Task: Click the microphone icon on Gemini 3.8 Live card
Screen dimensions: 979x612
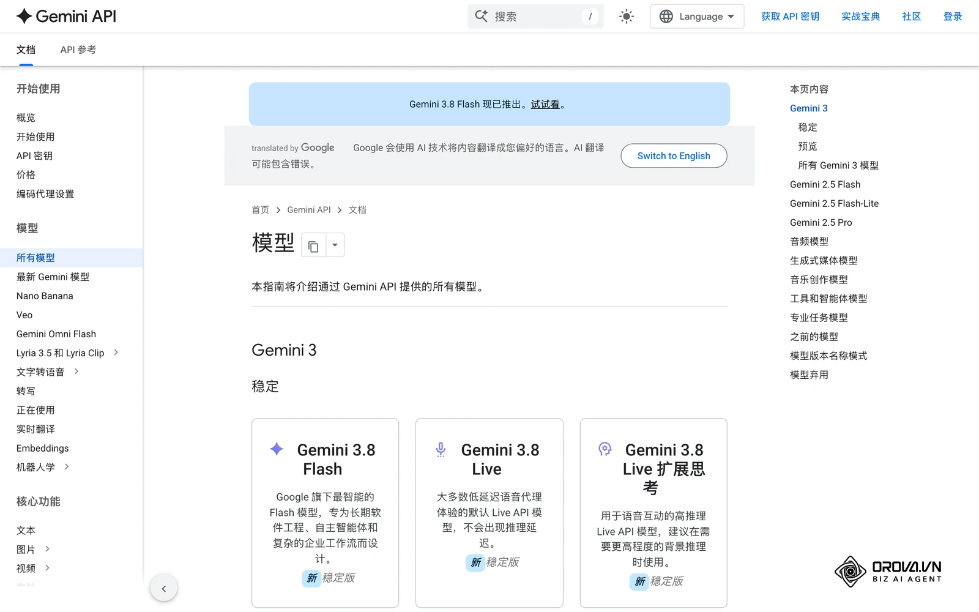Action: click(x=441, y=450)
